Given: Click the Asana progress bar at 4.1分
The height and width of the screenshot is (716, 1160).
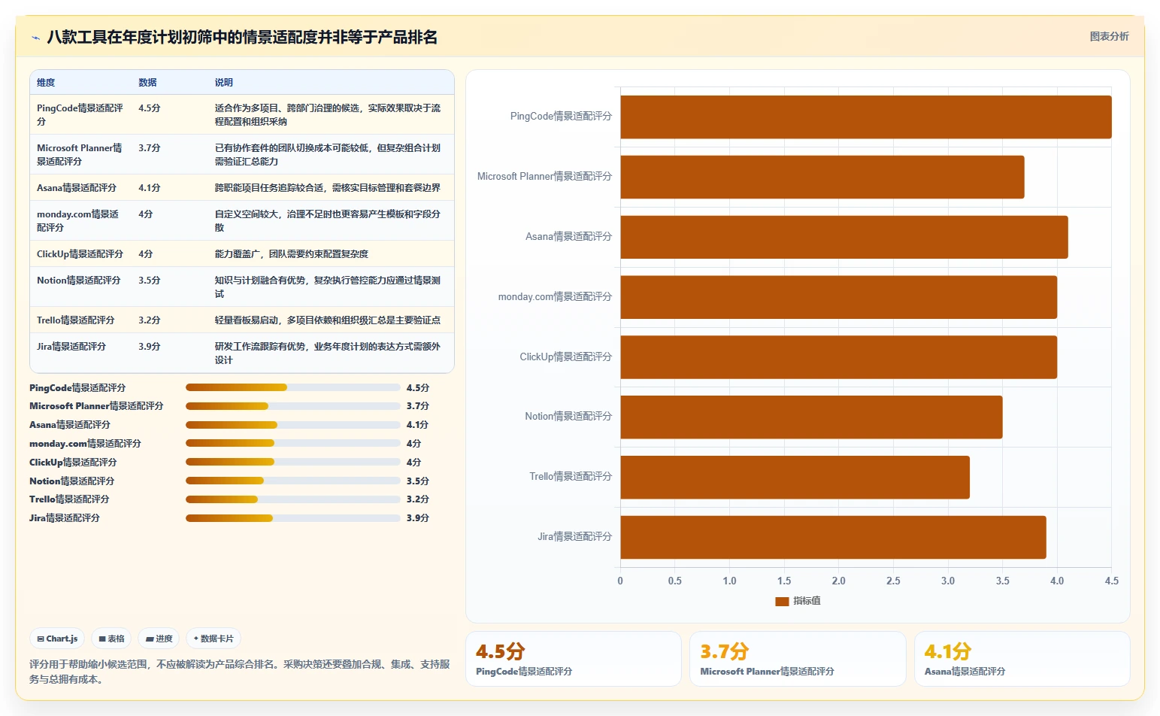Looking at the screenshot, I should (293, 425).
